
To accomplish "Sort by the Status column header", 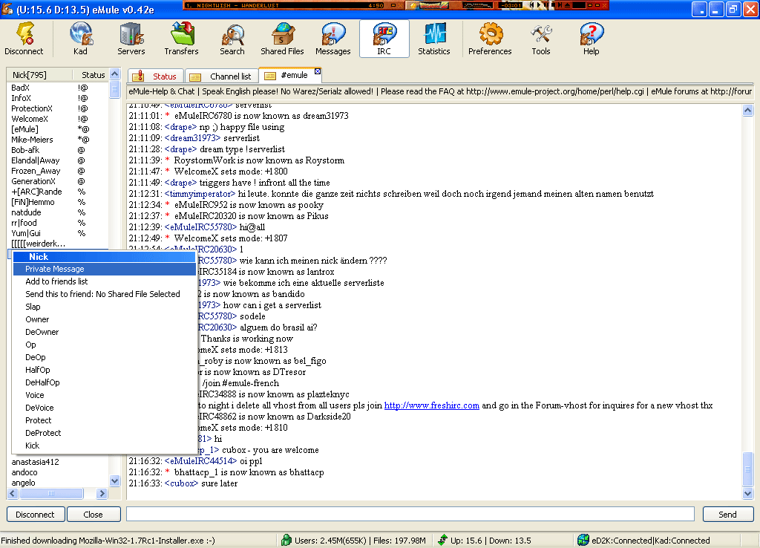I will (x=91, y=75).
